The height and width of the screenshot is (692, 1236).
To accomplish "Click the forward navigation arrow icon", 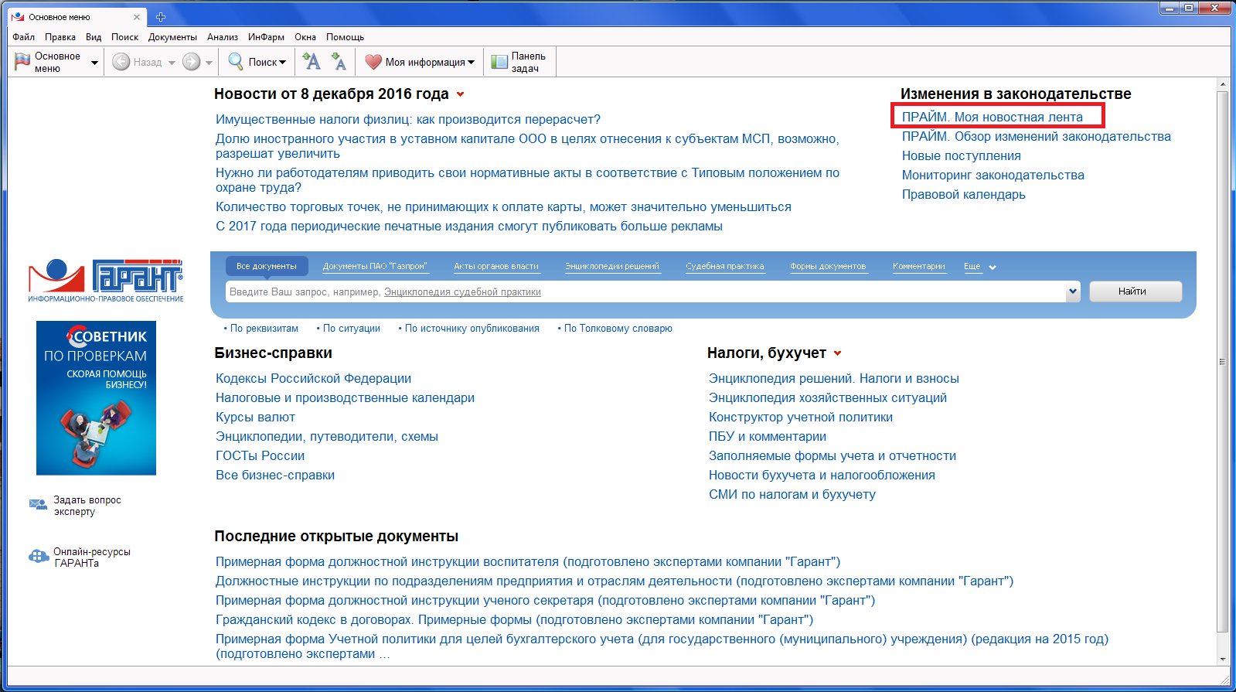I will click(x=192, y=62).
